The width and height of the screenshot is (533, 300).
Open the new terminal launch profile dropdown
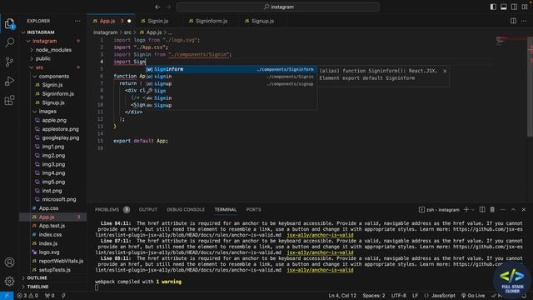pyautogui.click(x=473, y=209)
